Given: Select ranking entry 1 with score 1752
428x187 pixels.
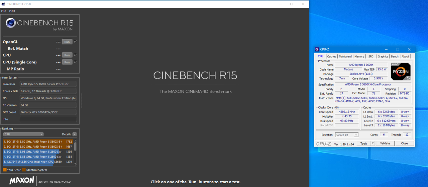Looking at the screenshot, I should coord(38,142).
